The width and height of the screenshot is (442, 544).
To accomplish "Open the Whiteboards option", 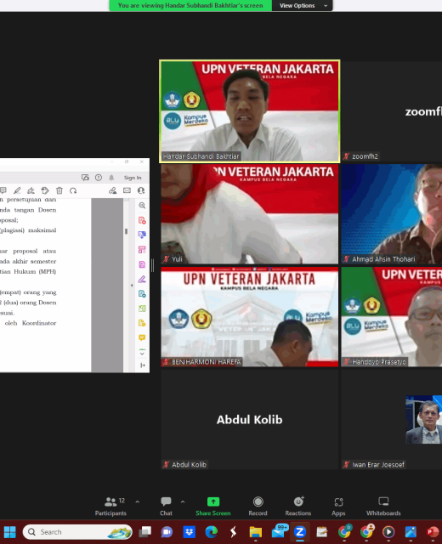I will (x=383, y=507).
